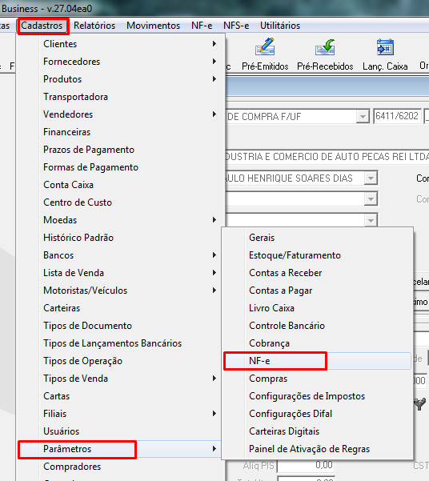429x481 pixels.
Task: Open the Pré-Recebidos toolbar icon
Action: point(325,47)
